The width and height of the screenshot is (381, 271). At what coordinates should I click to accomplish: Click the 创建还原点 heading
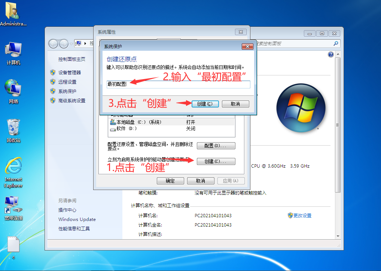[x=122, y=59]
